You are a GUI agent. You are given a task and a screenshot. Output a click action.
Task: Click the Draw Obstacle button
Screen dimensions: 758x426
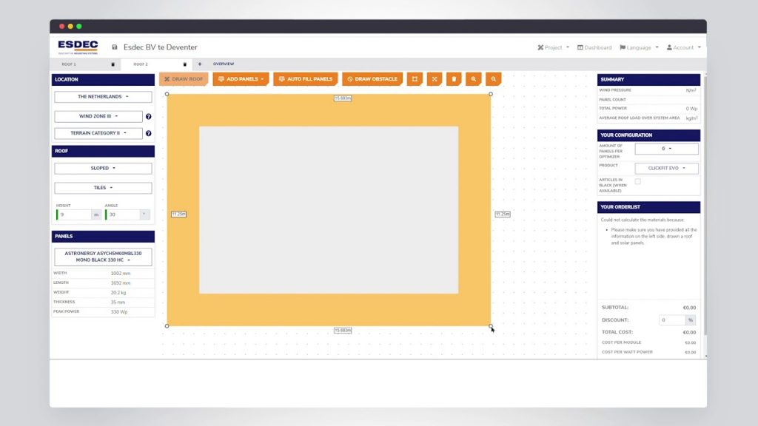(372, 78)
